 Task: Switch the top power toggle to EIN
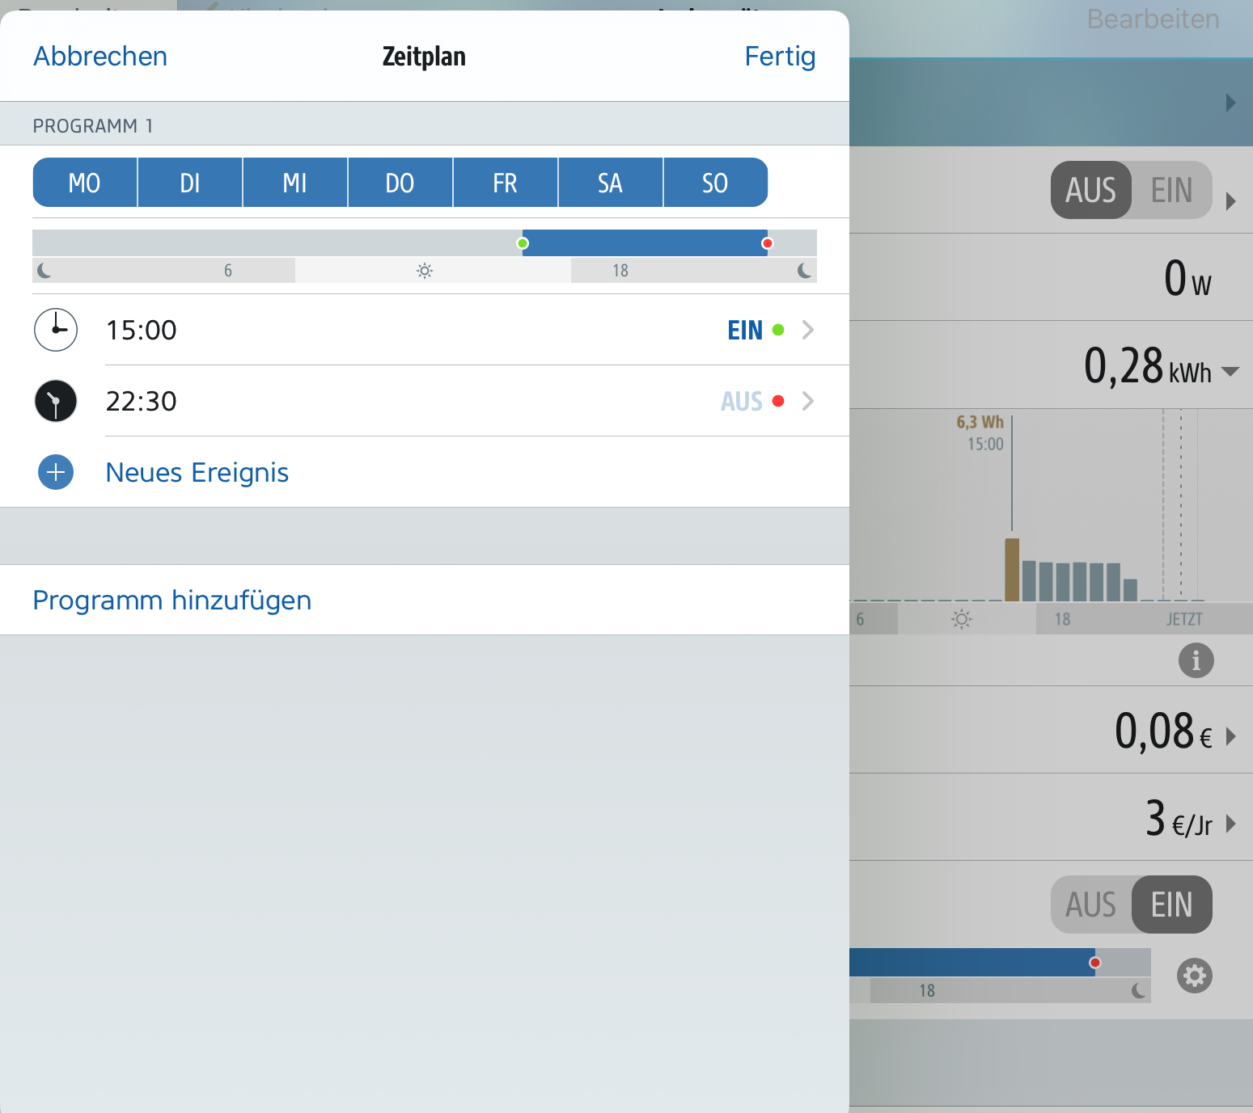[x=1171, y=191]
